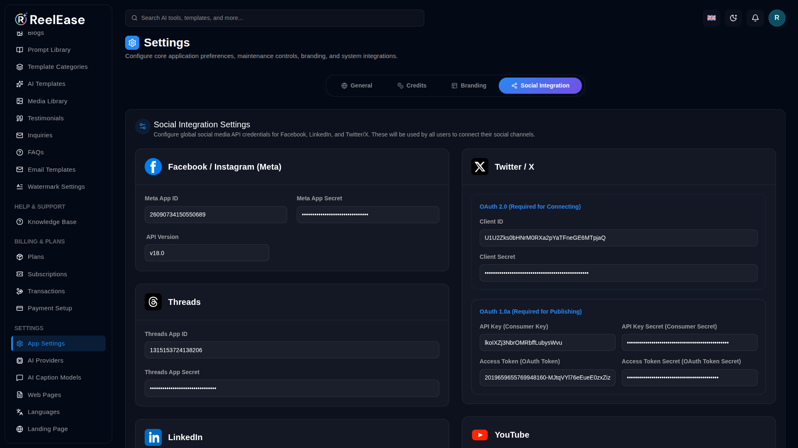Click the Settings gear header icon
Viewport: 798px width, 448px height.
tap(132, 42)
